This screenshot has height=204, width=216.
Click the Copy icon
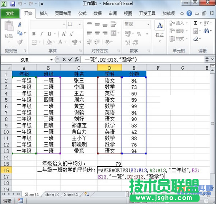[x=19, y=33]
